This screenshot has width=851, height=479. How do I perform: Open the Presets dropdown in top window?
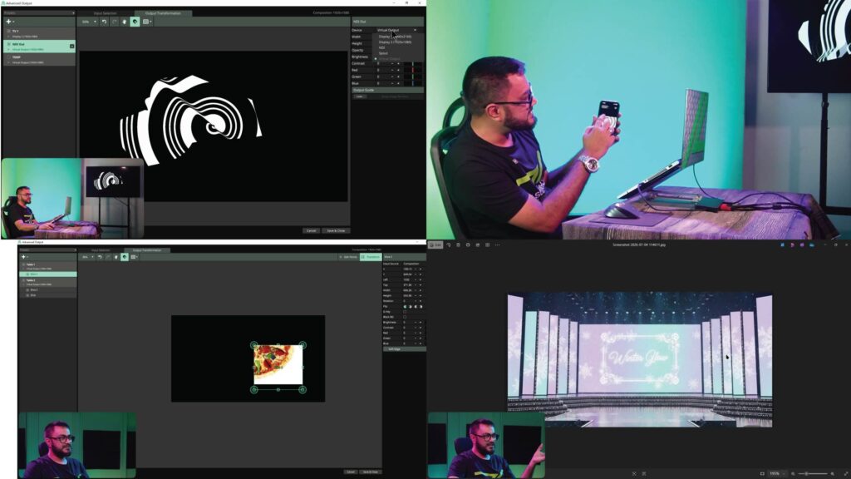[x=39, y=13]
